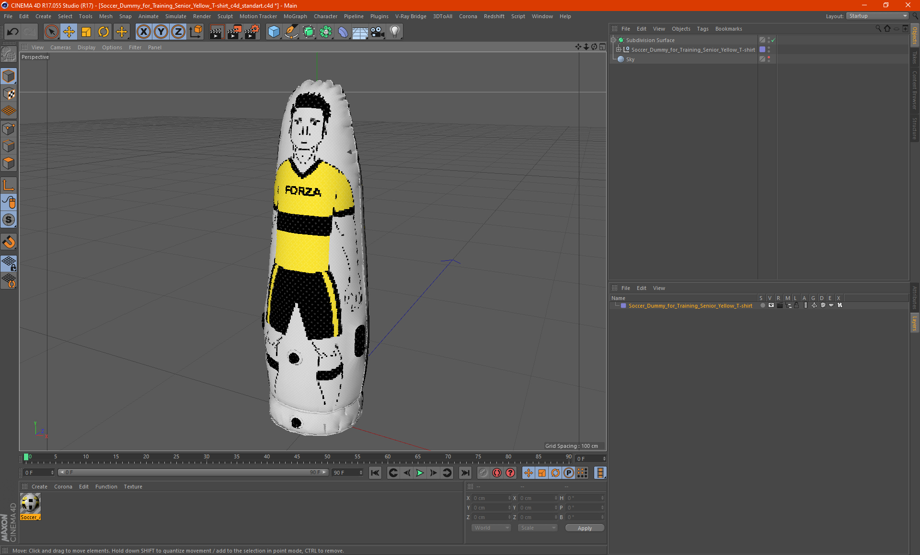The width and height of the screenshot is (920, 555).
Task: Toggle the layer Solo column for Soccer_Dummy layer
Action: [762, 305]
